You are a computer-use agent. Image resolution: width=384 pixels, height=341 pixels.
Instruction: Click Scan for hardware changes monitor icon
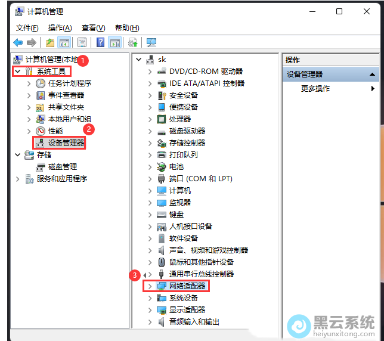click(151, 42)
